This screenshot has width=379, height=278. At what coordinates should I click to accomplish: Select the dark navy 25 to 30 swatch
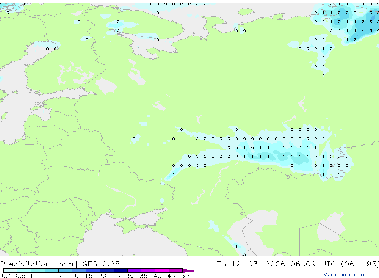tap(121, 270)
